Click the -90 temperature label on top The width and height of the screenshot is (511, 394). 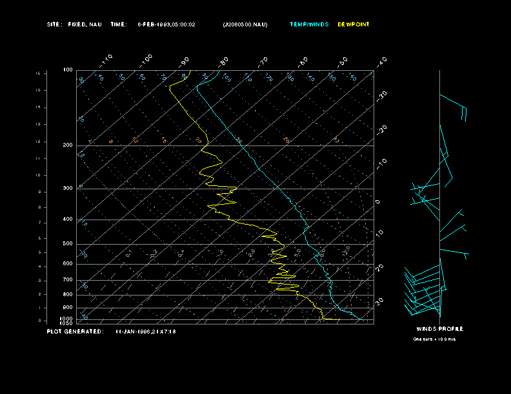184,62
